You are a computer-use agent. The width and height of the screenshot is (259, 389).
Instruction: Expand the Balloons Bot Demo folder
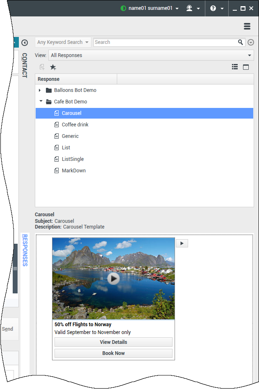[40, 90]
